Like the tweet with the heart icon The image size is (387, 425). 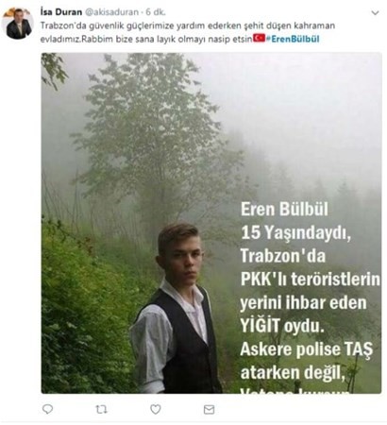156,409
